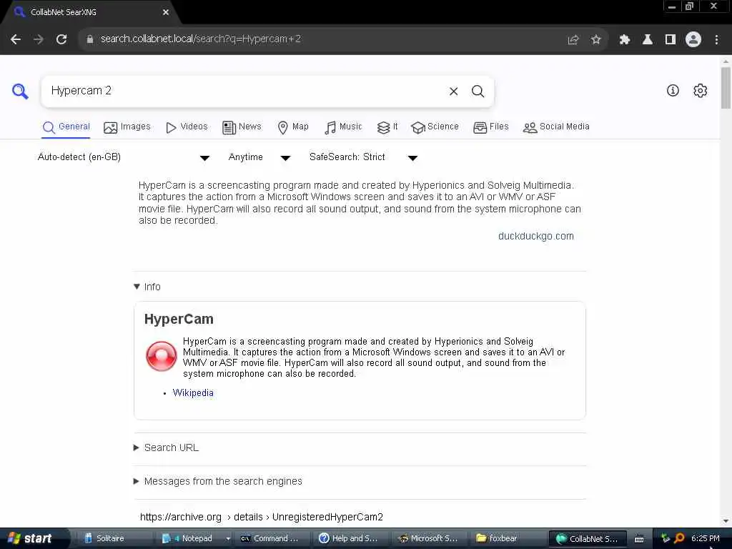Click the page vertical scrollbar thumb
This screenshot has width=732, height=549.
point(726,88)
